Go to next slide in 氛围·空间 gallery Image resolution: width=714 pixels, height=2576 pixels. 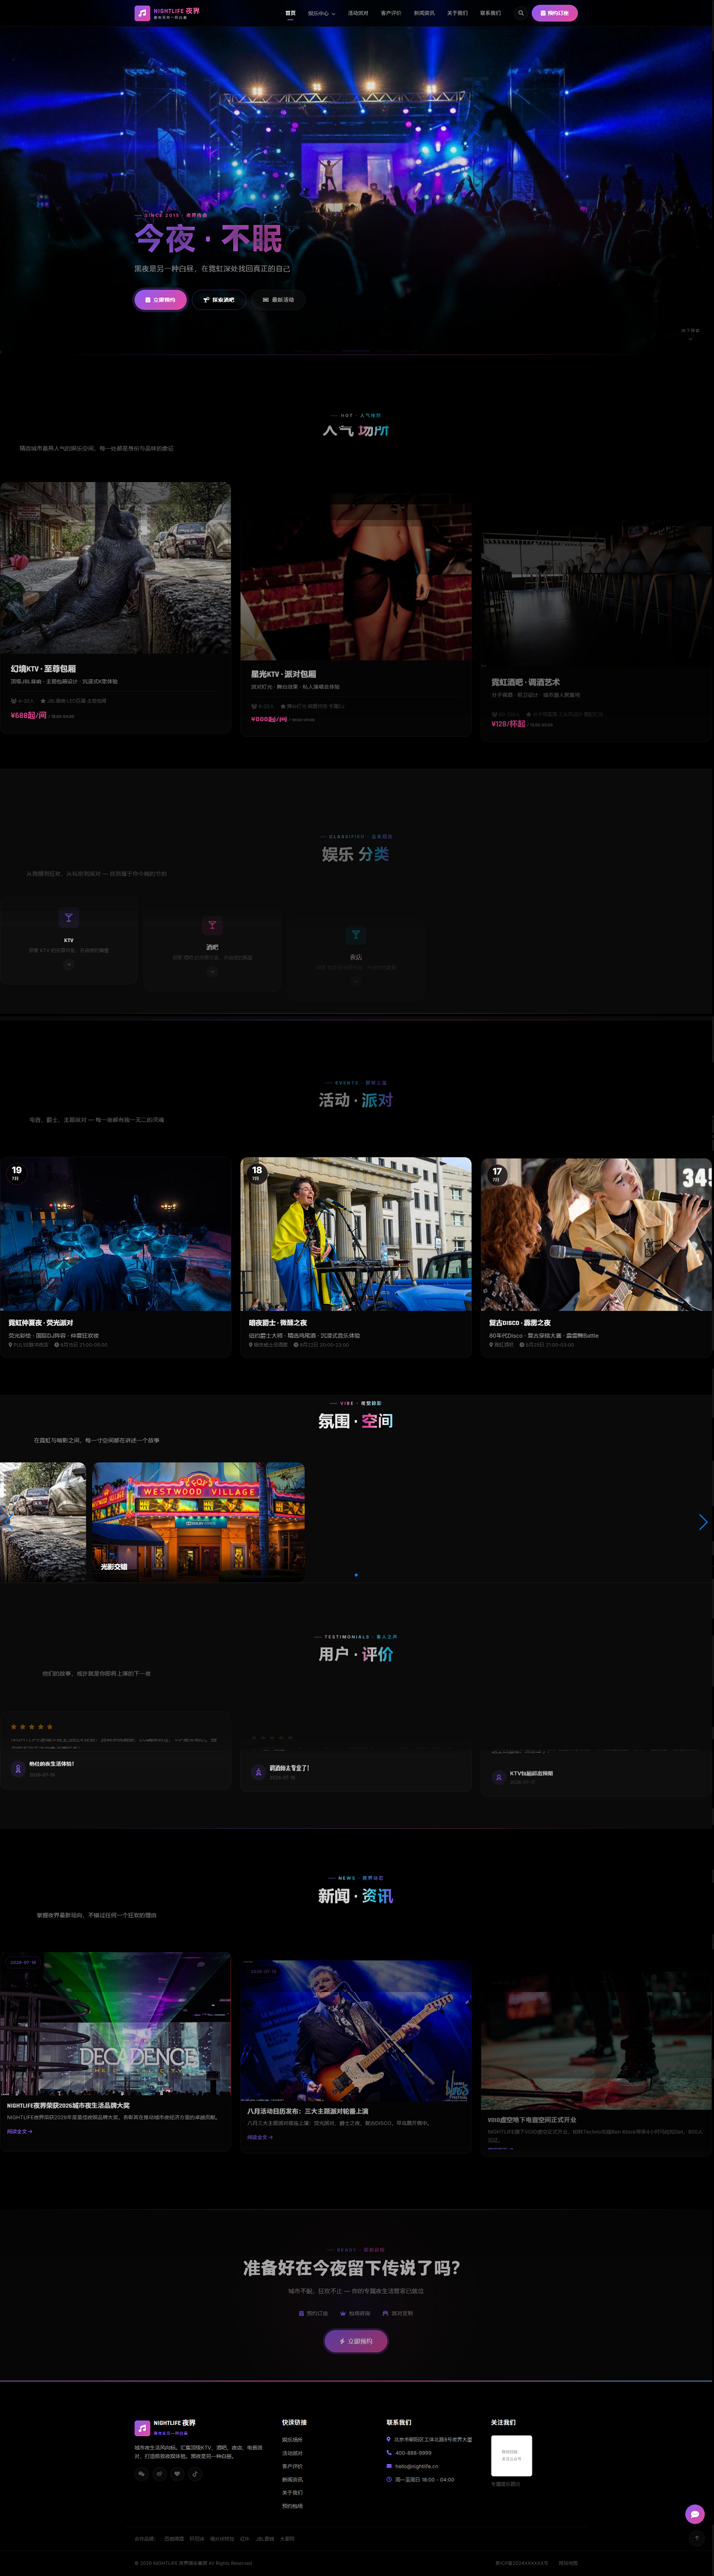tap(703, 1522)
